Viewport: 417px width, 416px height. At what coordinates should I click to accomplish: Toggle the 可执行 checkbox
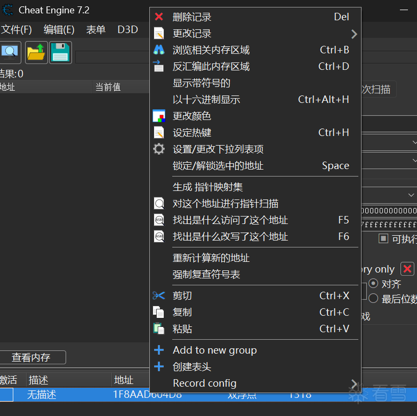click(383, 238)
